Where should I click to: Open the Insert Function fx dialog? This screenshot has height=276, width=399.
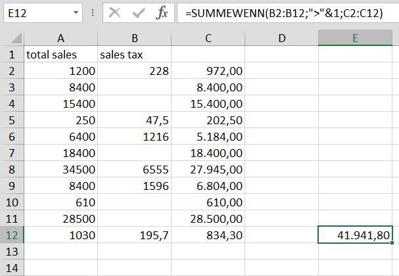coord(162,12)
